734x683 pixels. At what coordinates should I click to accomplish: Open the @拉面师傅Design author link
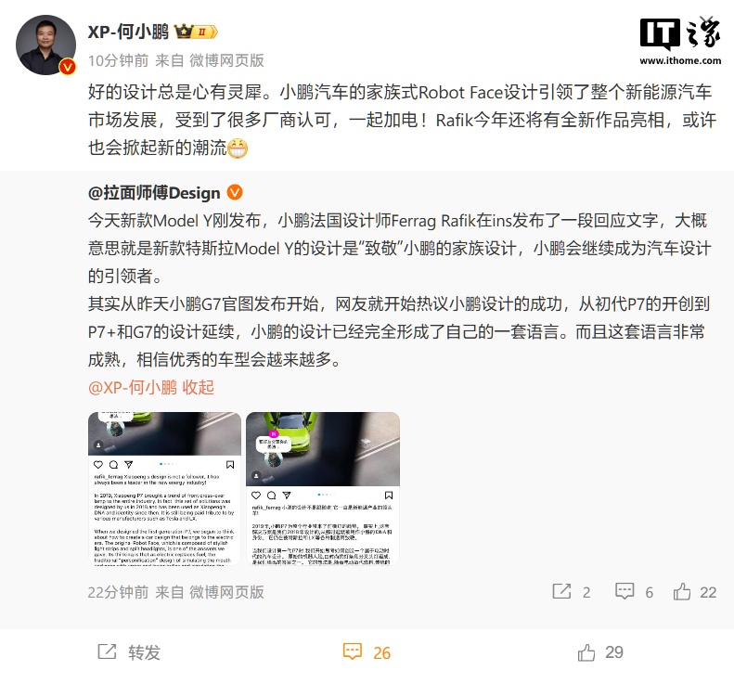(154, 193)
